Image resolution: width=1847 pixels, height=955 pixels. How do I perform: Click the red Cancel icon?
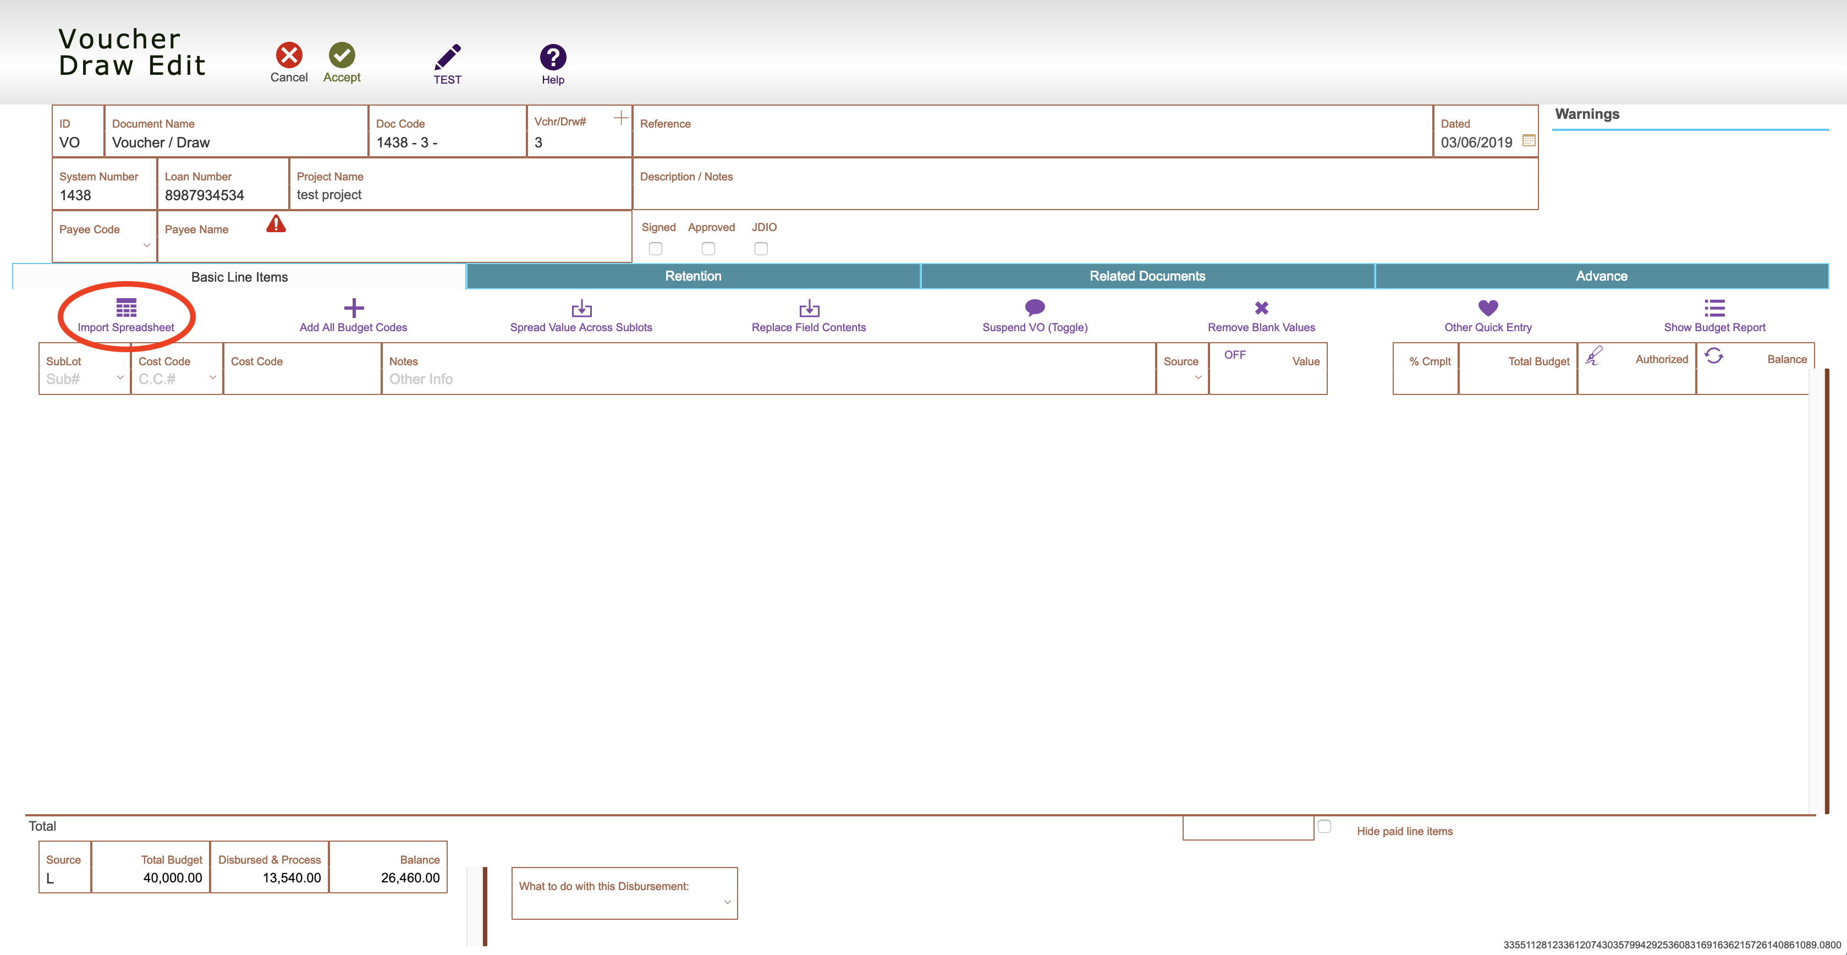[x=289, y=55]
